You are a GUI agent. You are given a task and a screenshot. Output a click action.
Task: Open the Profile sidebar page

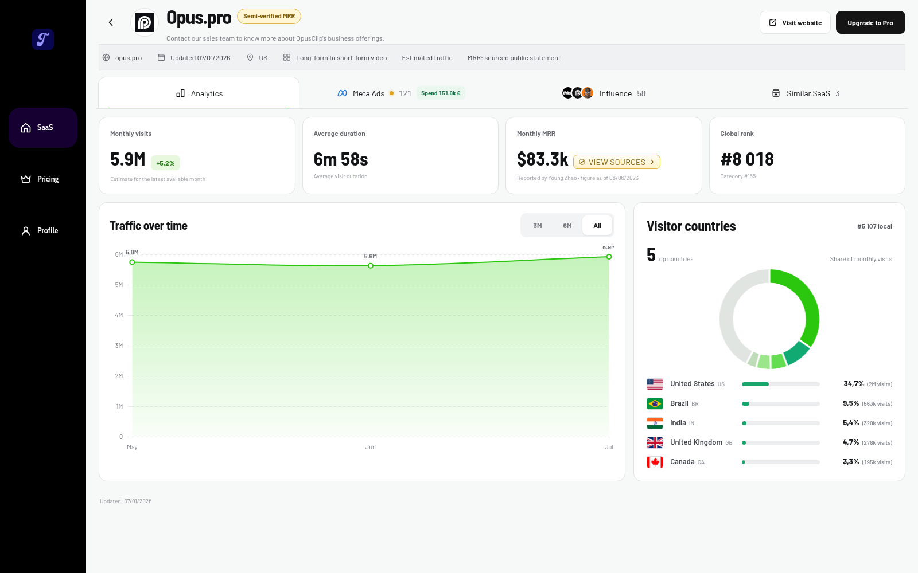43,231
